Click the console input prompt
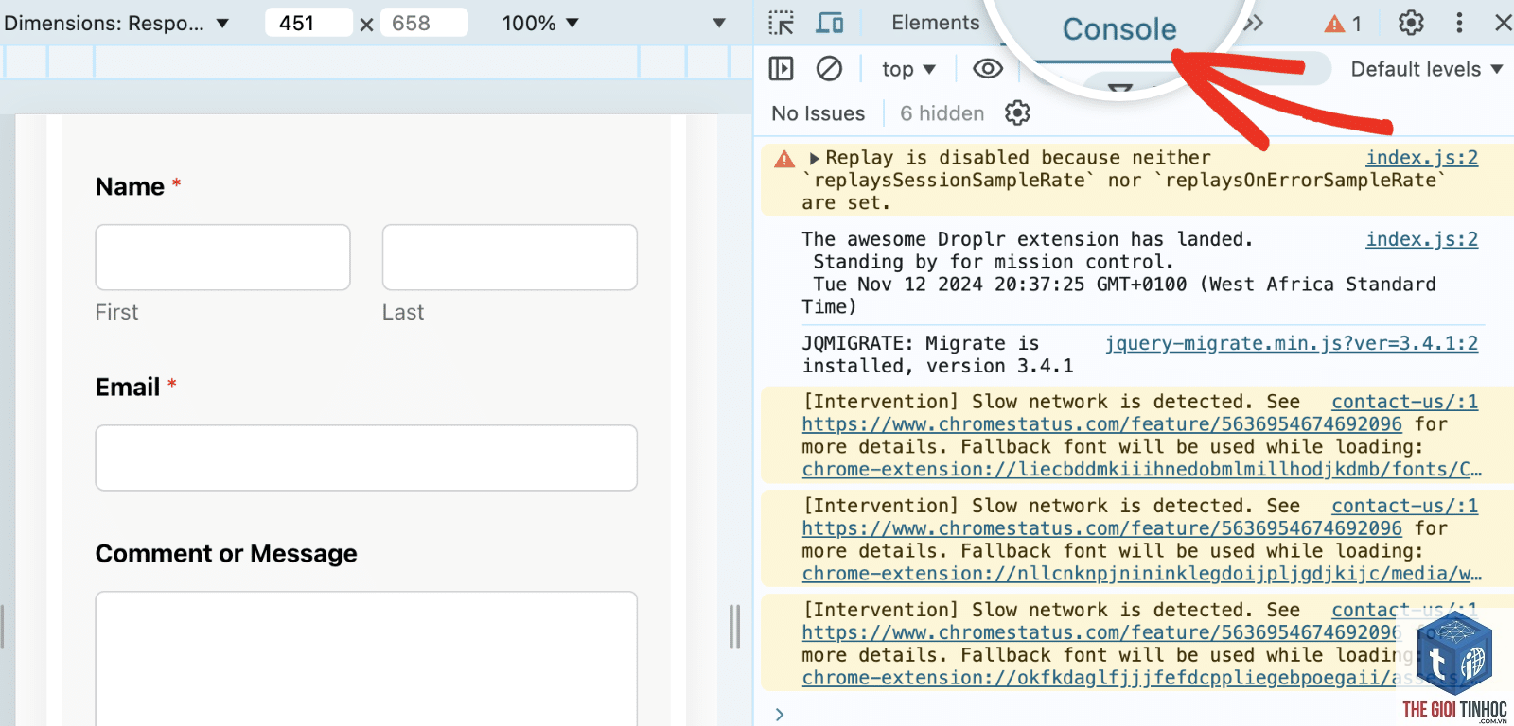The image size is (1514, 726). pyautogui.click(x=1135, y=714)
